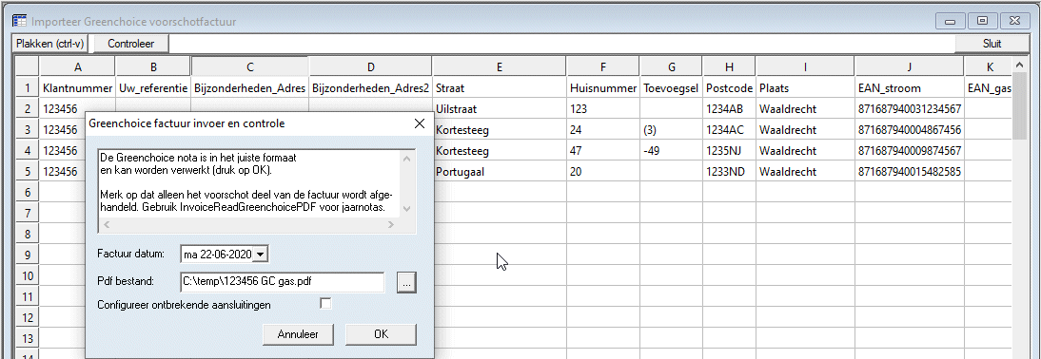Click the Straat header cell

point(500,87)
